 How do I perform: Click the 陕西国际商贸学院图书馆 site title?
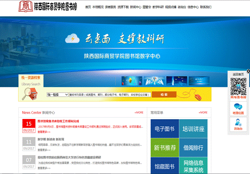click(x=56, y=7)
